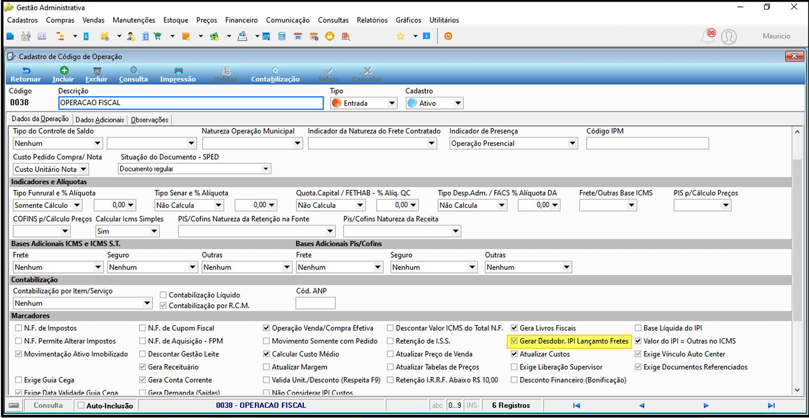Click the Excluir button
This screenshot has height=418, width=809.
[96, 75]
